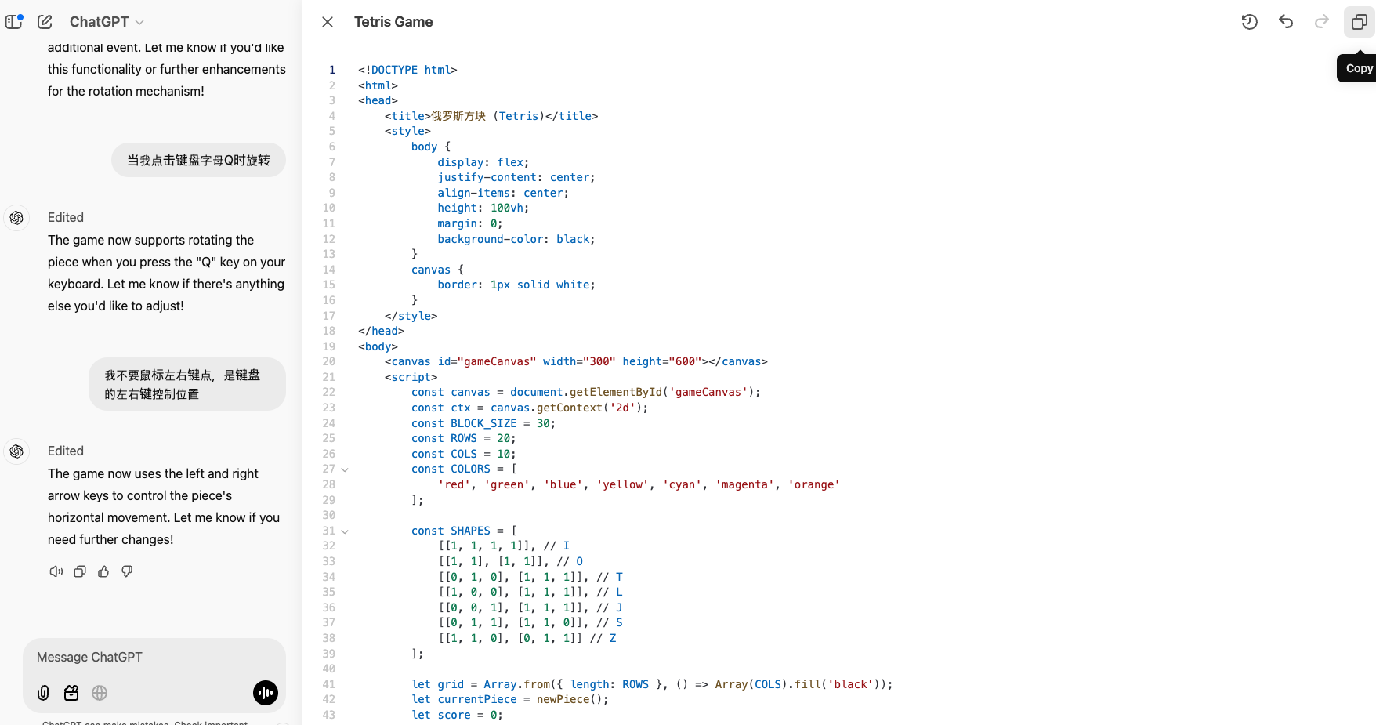Give thumbs up to the response

point(103,571)
